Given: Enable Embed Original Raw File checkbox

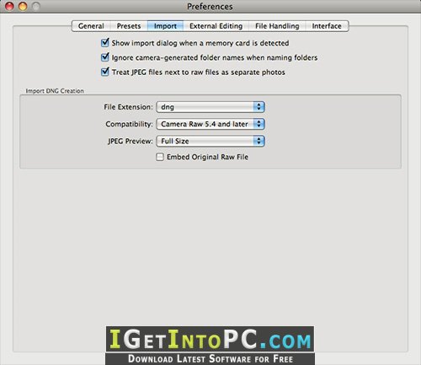Looking at the screenshot, I should coord(160,157).
